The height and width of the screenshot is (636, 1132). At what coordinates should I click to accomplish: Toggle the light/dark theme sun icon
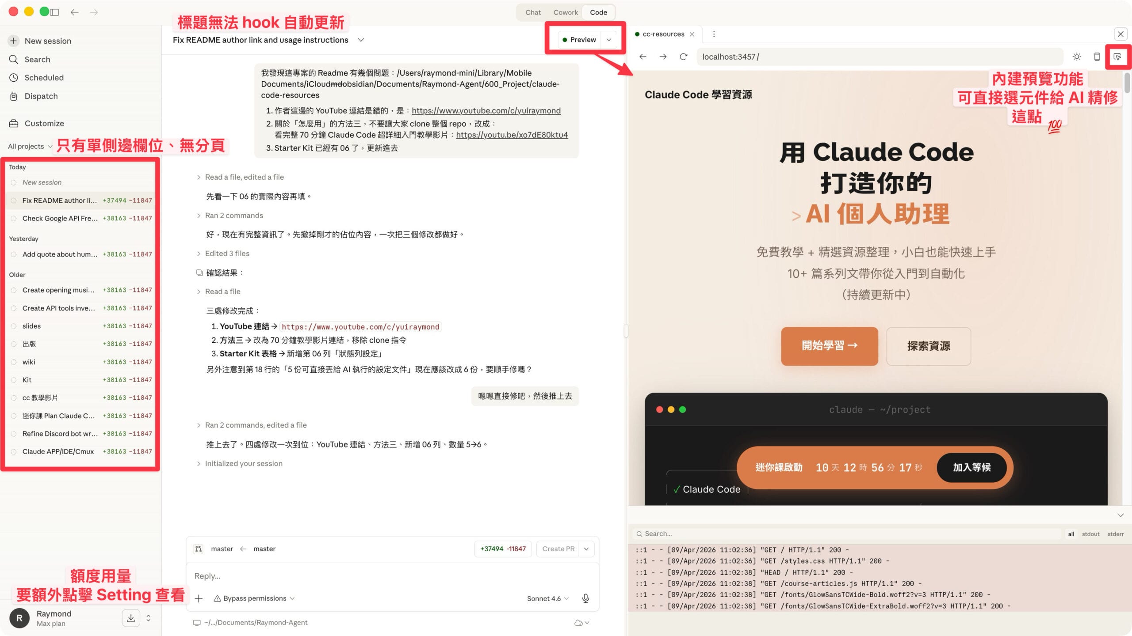pos(1077,57)
